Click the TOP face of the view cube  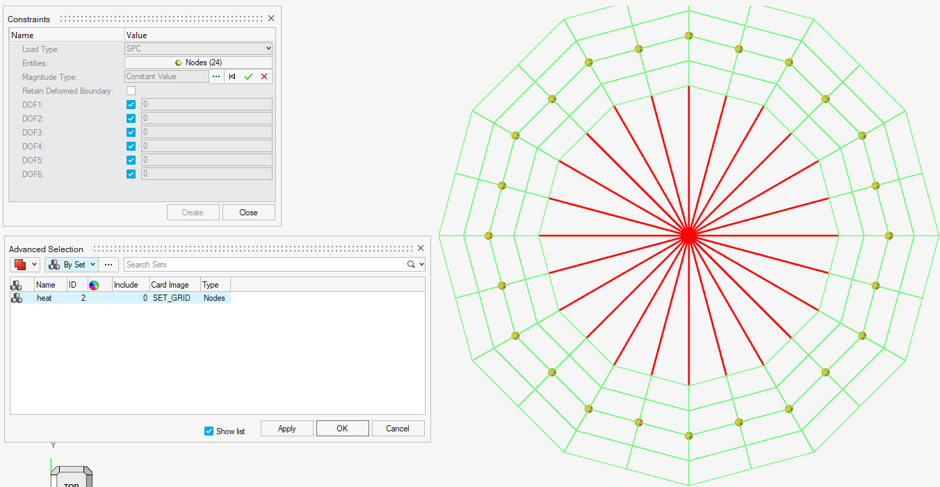(x=71, y=482)
